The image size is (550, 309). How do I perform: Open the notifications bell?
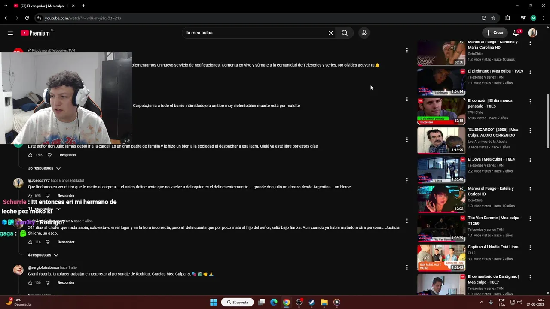pyautogui.click(x=516, y=33)
